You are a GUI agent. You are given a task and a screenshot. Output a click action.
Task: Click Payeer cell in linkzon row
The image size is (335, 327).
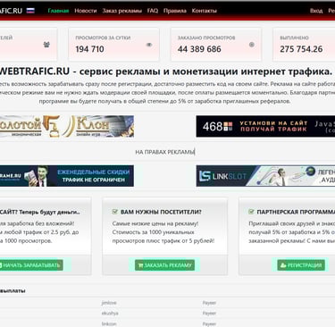(209, 323)
